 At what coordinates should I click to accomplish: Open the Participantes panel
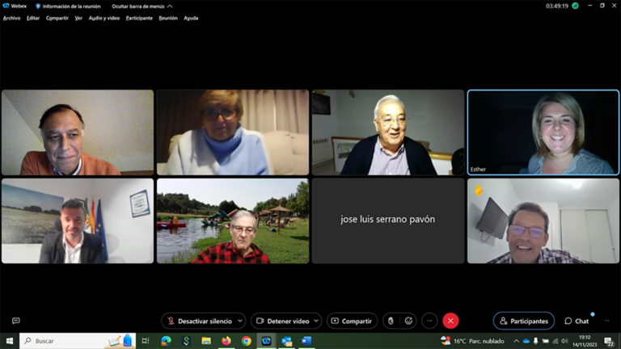524,321
